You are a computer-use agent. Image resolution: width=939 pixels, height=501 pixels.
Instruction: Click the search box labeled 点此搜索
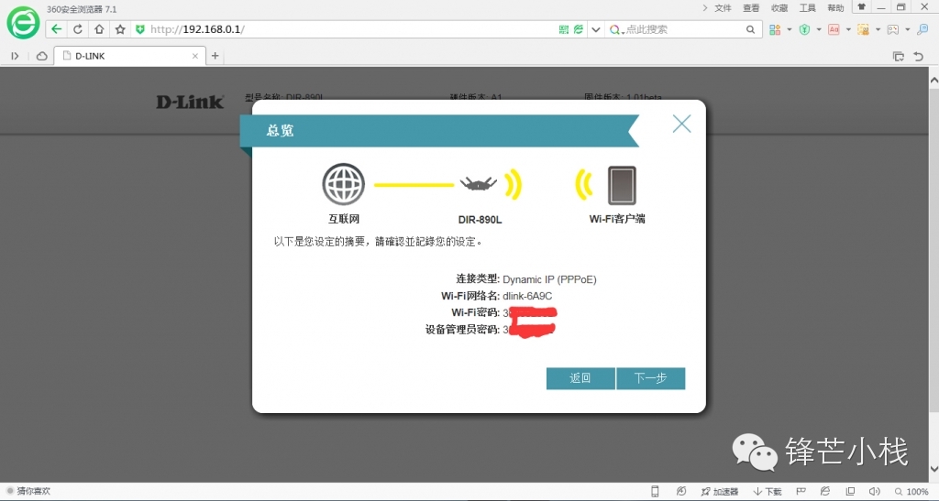tap(682, 29)
